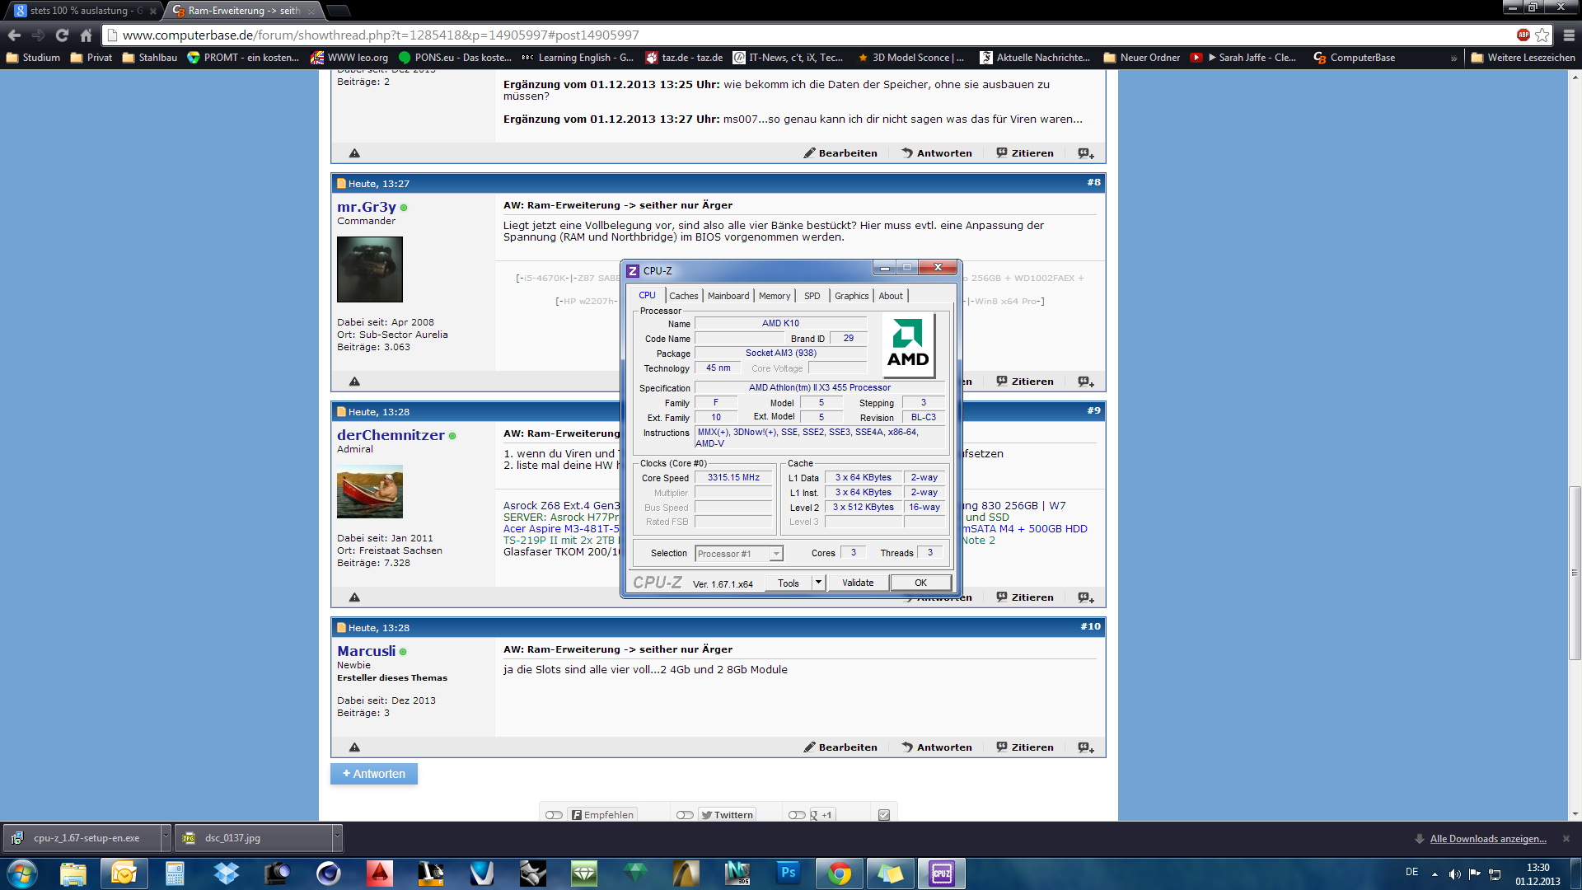
Task: Open the Memory tab in CPU-Z
Action: click(x=775, y=296)
